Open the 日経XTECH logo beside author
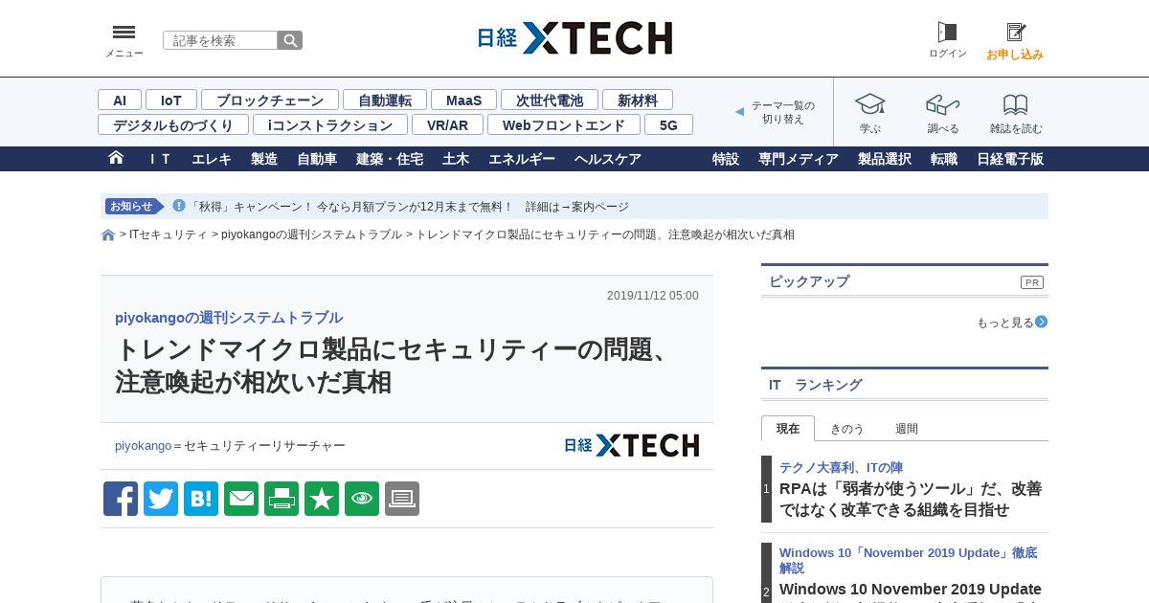Viewport: 1149px width, 603px height. (x=631, y=445)
